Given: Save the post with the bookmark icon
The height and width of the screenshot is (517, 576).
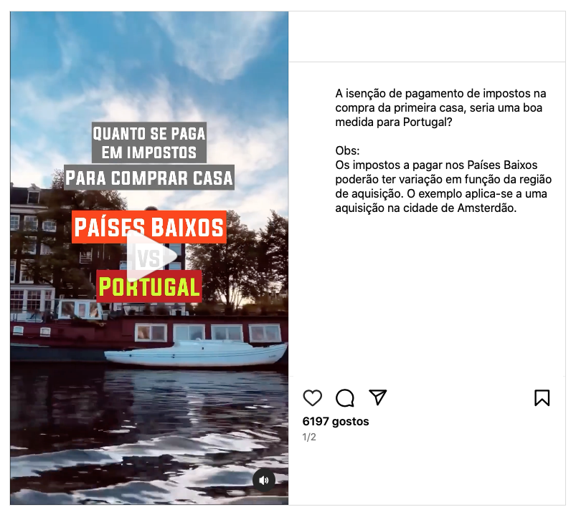Looking at the screenshot, I should [x=542, y=398].
